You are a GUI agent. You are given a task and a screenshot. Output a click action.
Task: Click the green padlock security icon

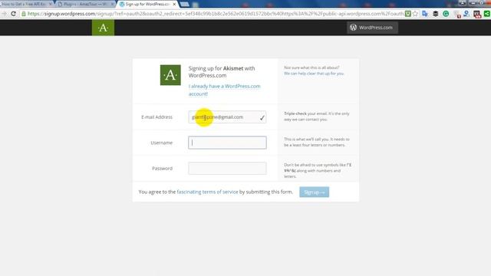coord(24,14)
